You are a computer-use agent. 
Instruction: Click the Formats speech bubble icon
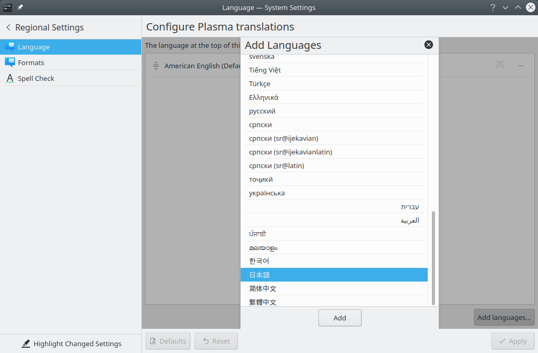click(x=10, y=63)
